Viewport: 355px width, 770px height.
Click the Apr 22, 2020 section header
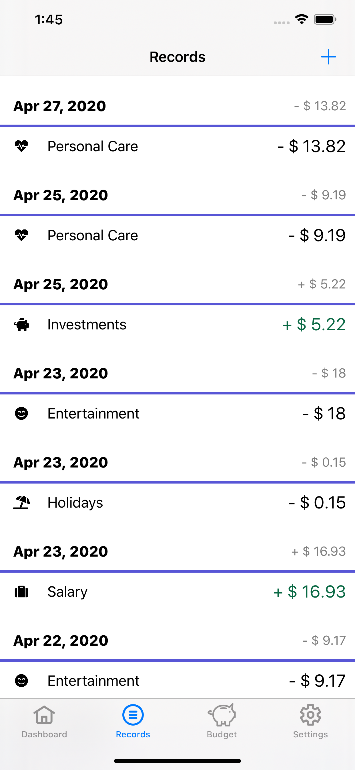pyautogui.click(x=61, y=641)
